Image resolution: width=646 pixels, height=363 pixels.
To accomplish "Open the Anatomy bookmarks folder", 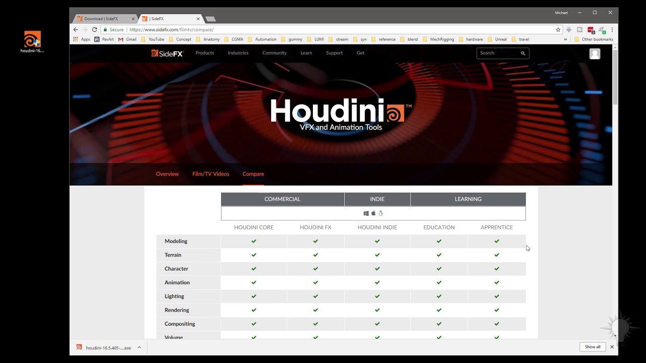I will coord(208,39).
